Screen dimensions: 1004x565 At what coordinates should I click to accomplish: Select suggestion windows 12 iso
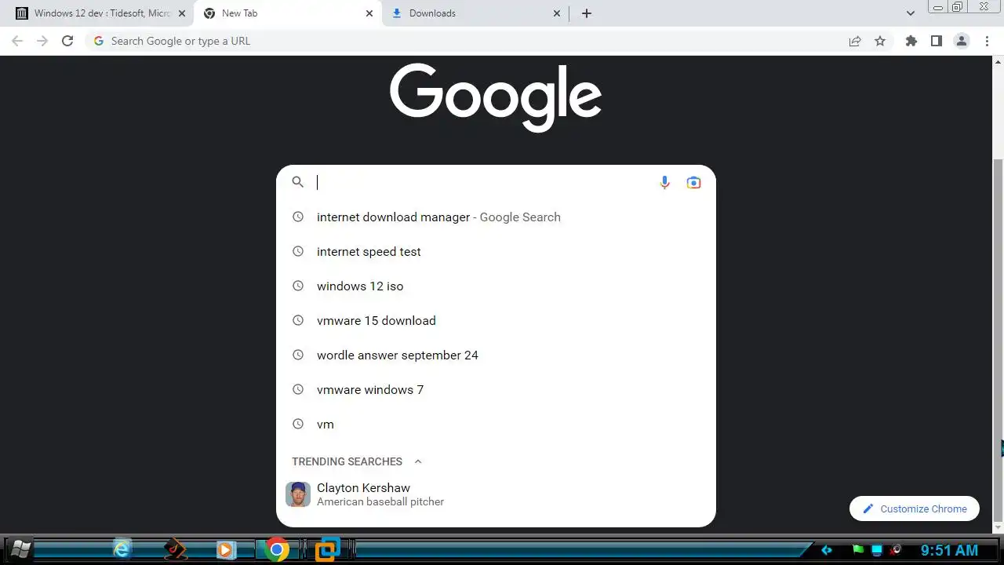click(496, 286)
